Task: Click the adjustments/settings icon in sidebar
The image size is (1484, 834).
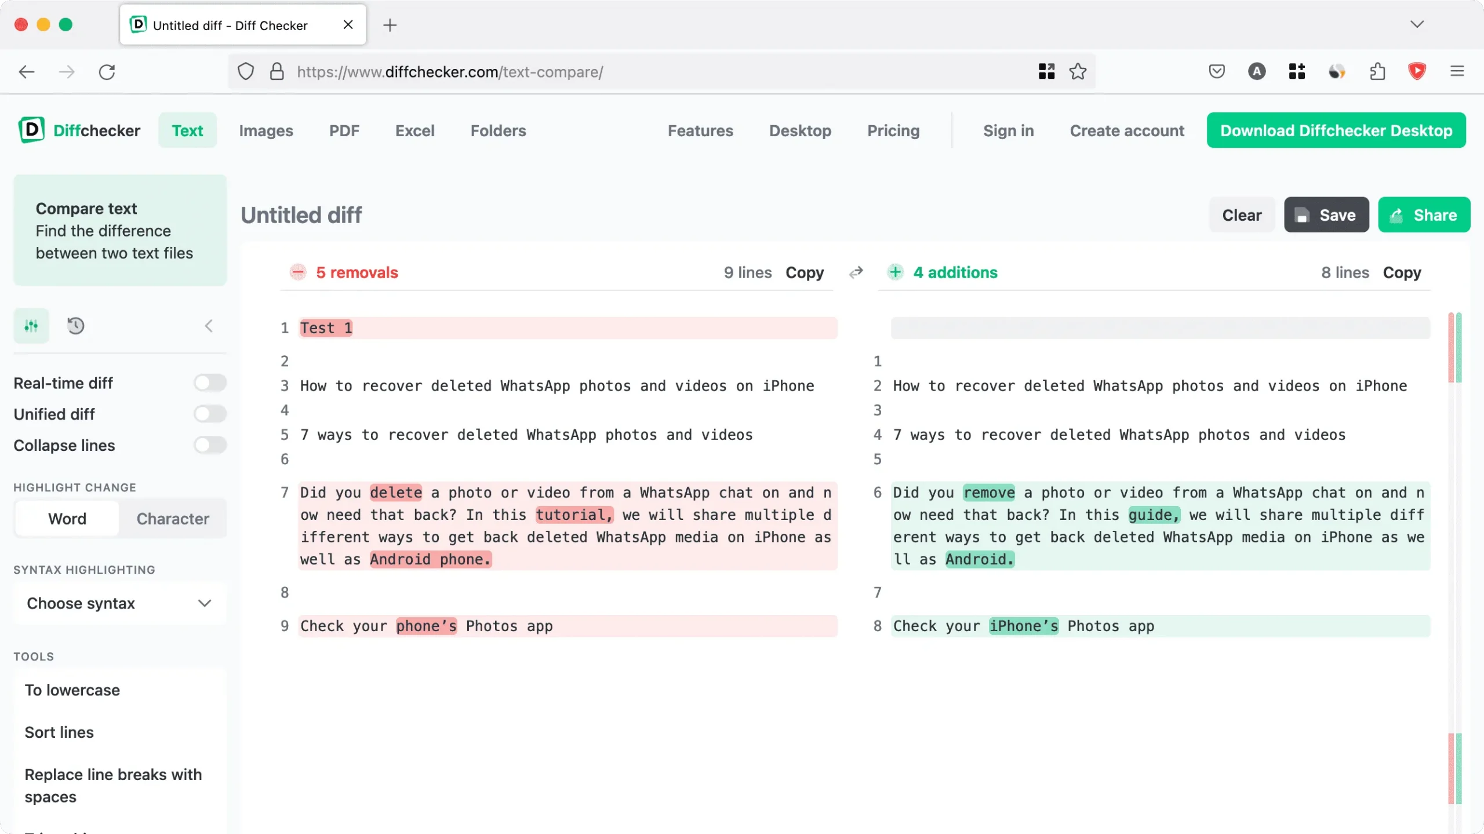Action: click(x=32, y=325)
